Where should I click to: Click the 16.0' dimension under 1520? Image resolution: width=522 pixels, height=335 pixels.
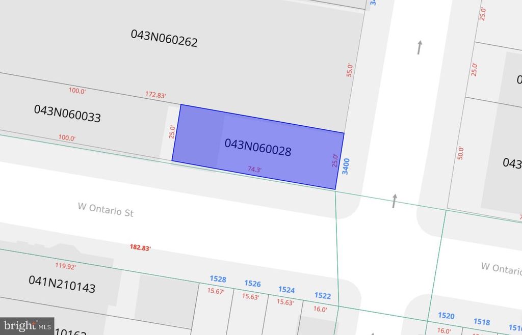point(444,330)
